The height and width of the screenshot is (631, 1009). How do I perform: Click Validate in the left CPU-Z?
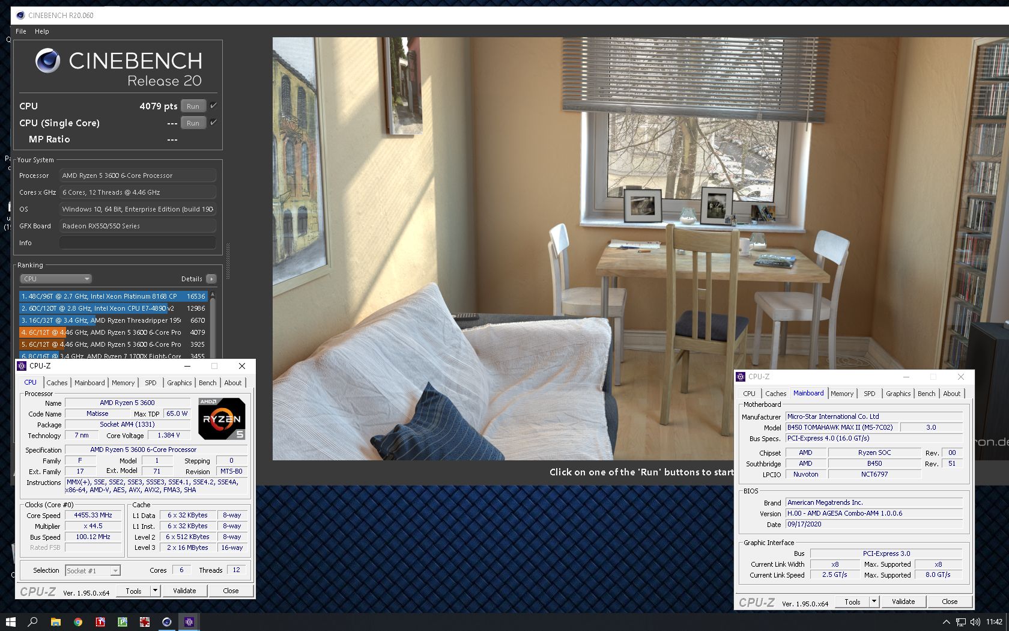pos(184,591)
